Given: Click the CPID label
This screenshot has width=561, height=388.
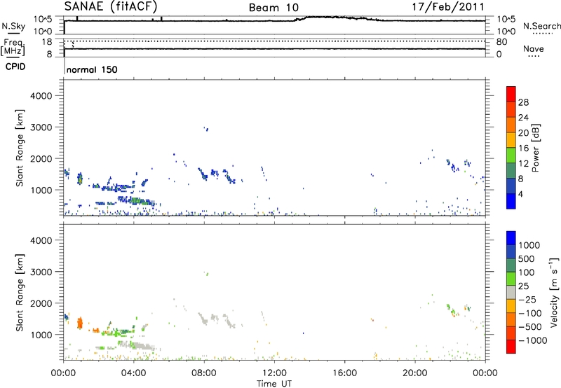Looking at the screenshot, I should coord(15,67).
